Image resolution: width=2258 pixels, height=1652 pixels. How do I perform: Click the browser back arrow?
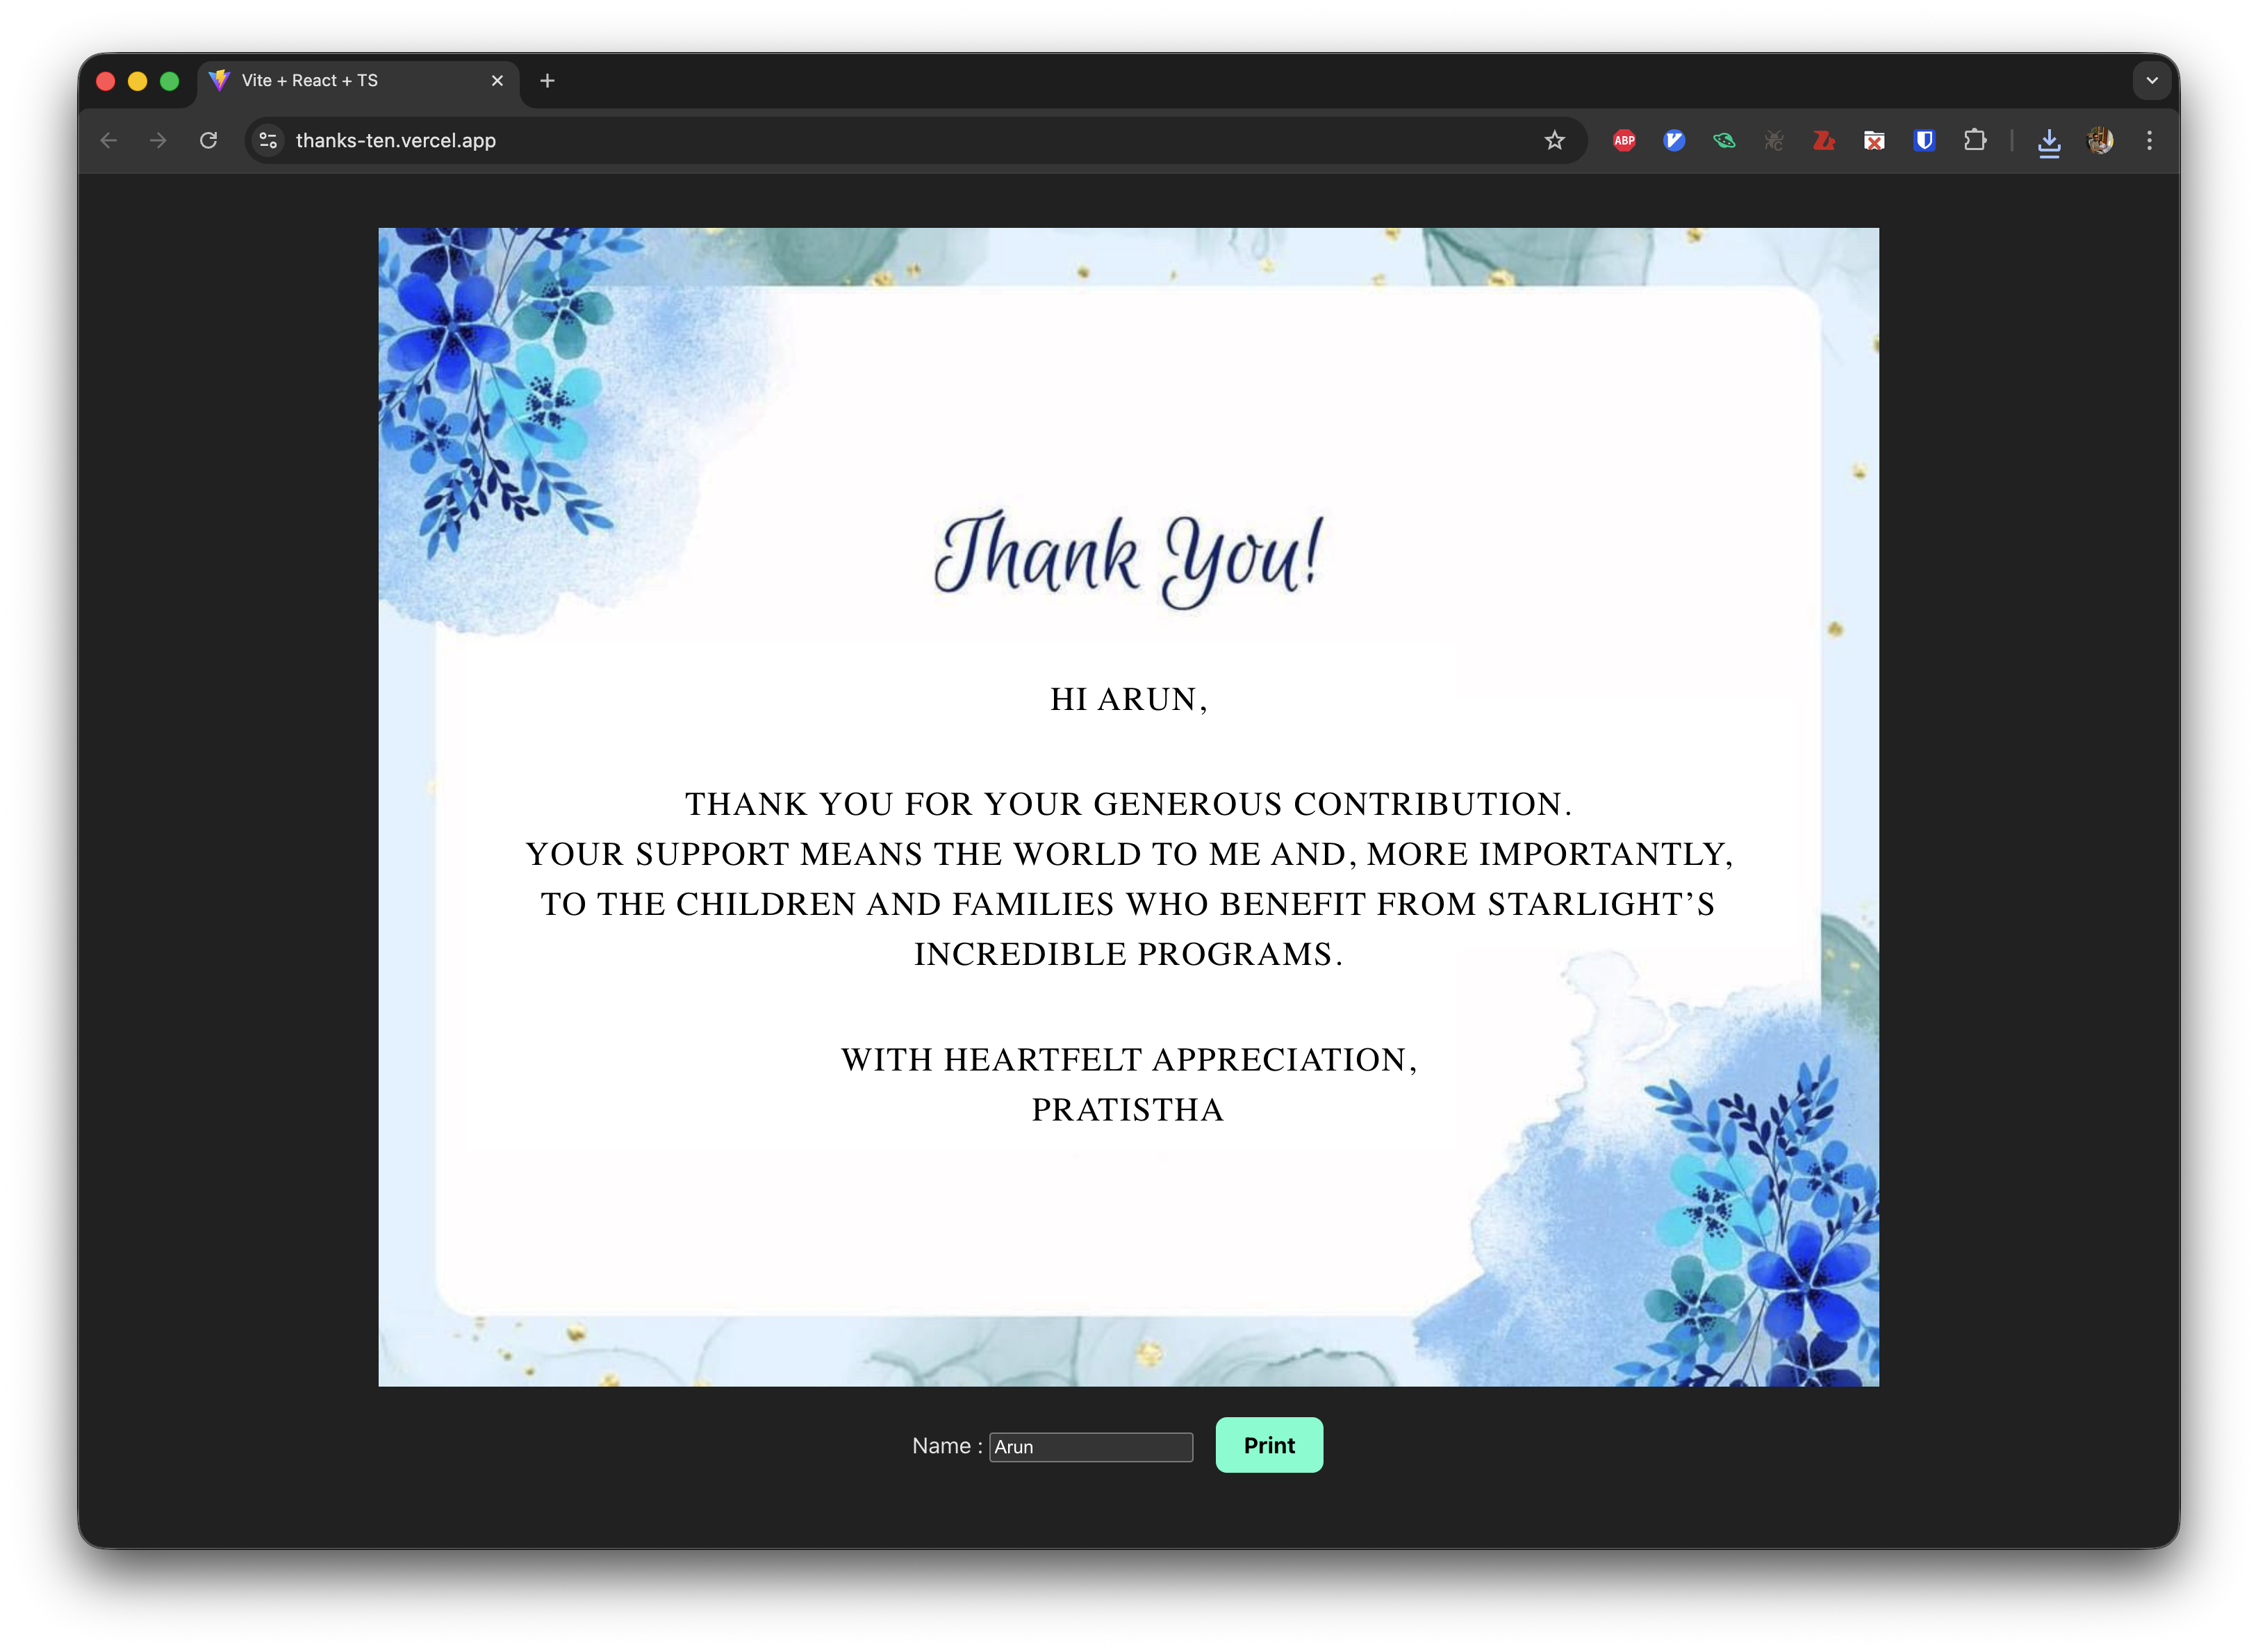(109, 141)
